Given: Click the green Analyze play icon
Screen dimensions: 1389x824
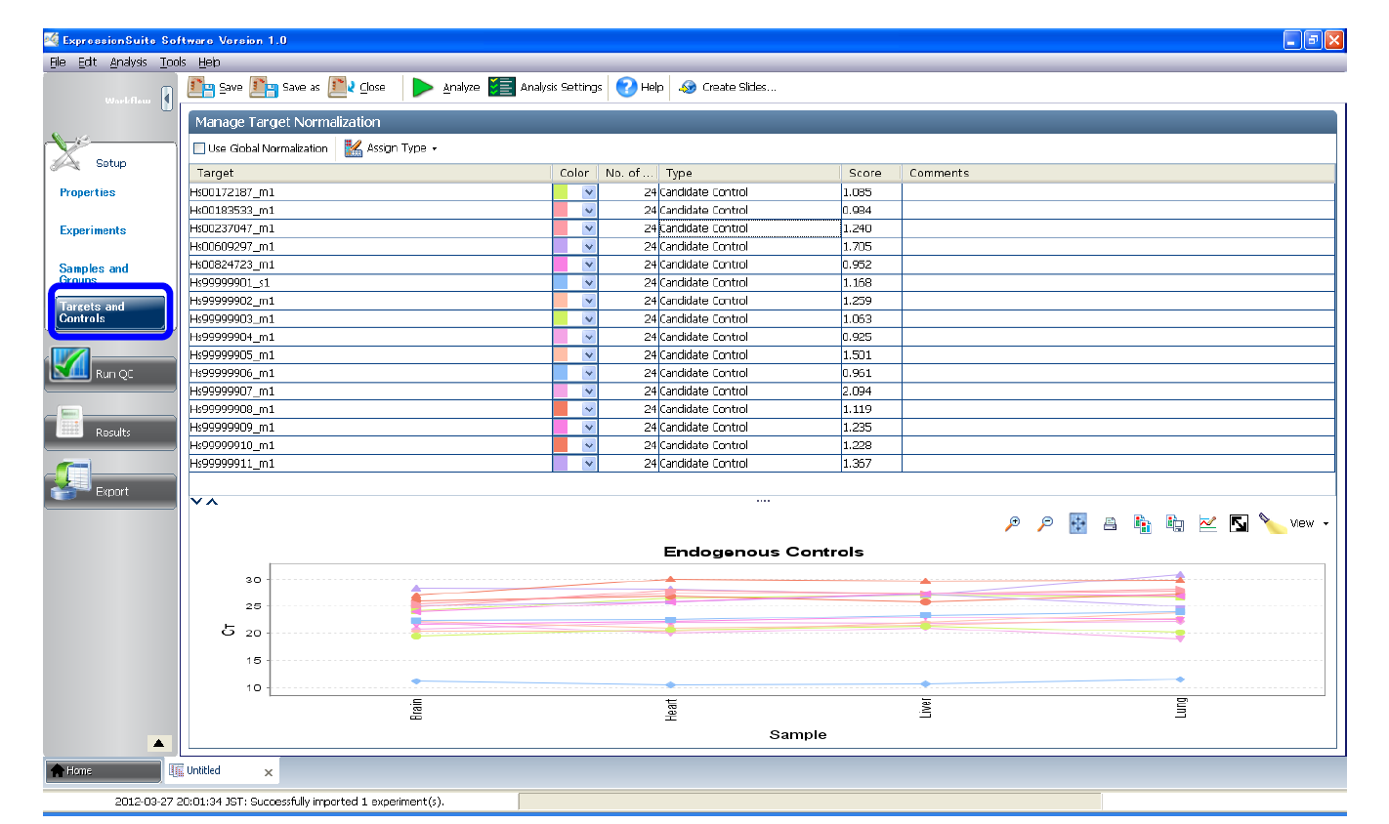Looking at the screenshot, I should tap(423, 87).
